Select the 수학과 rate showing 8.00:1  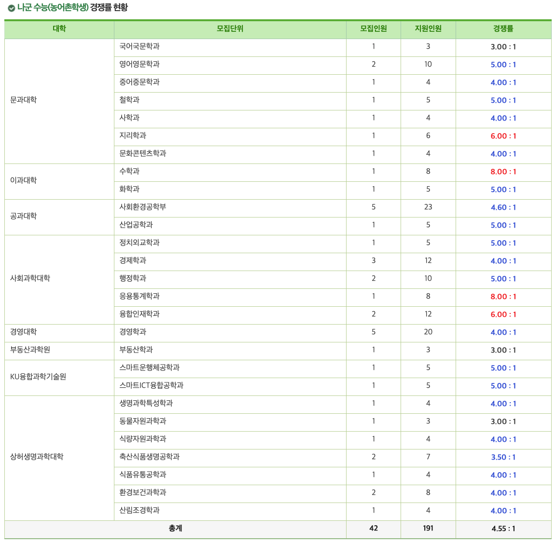click(x=504, y=172)
